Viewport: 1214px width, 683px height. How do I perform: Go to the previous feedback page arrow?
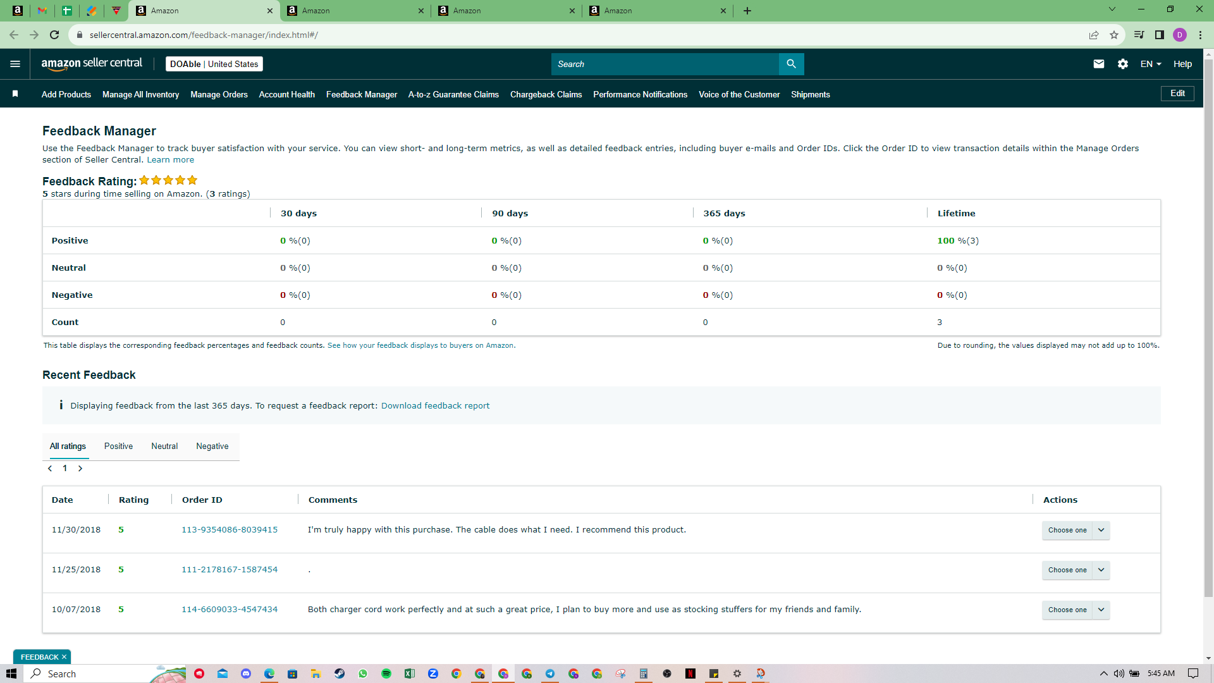coord(50,469)
